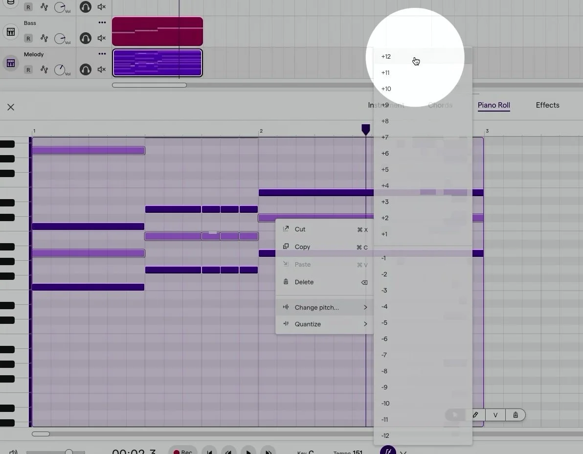Image resolution: width=583 pixels, height=454 pixels.
Task: Select +2 pitch shift option
Action: point(423,218)
